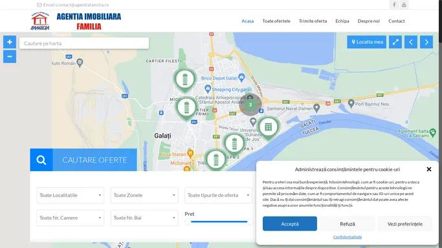Click the contact email address link
This screenshot has height=248, width=442.
click(x=82, y=5)
